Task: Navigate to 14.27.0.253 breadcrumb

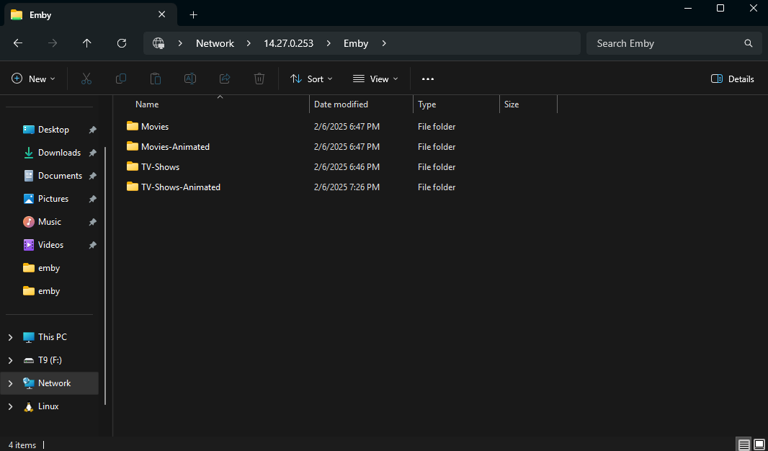Action: pos(288,43)
